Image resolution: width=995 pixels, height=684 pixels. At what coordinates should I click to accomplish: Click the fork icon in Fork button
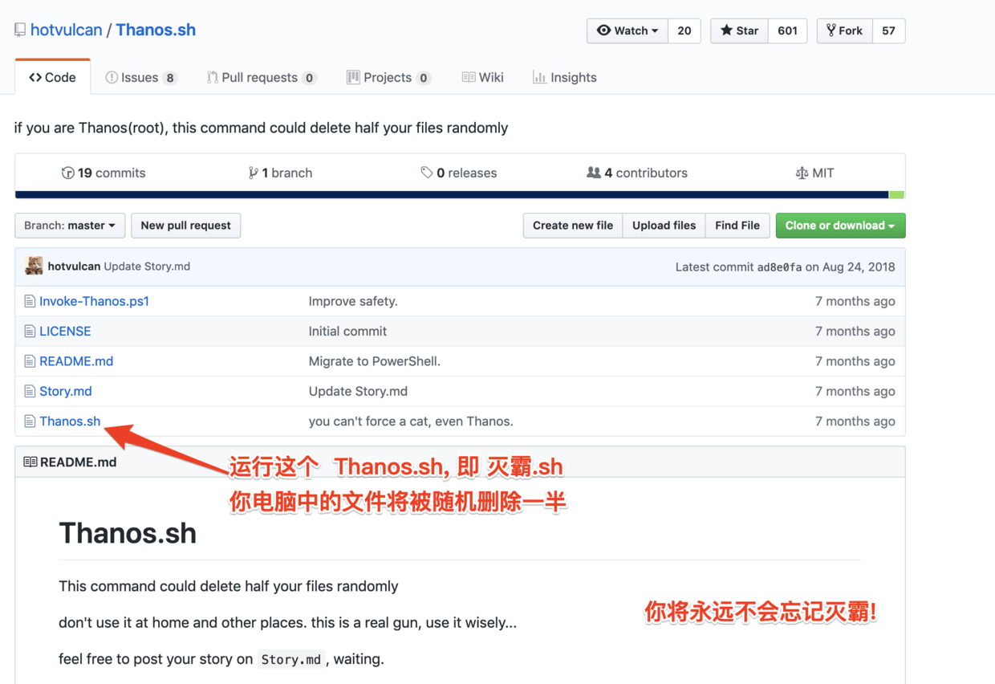831,31
